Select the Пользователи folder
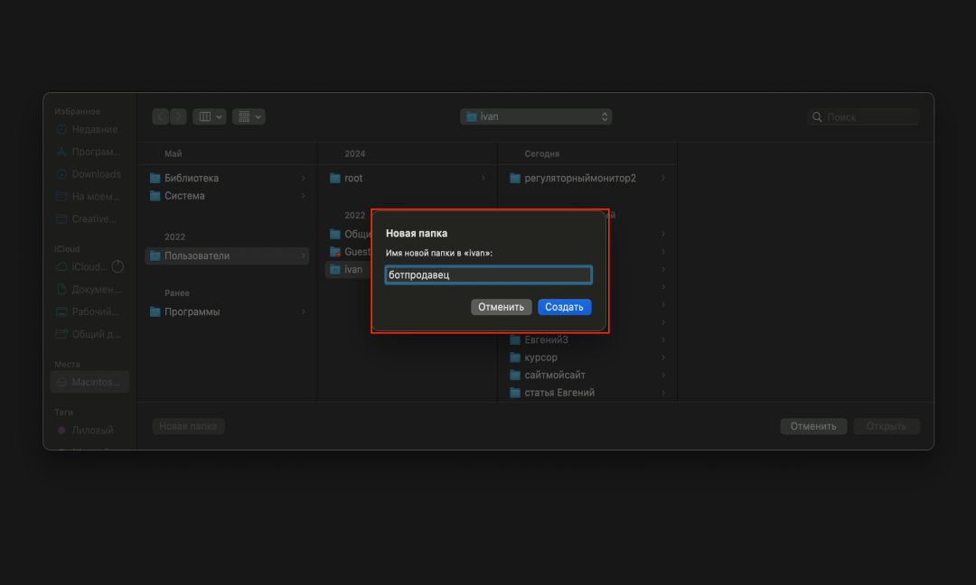976x585 pixels. [x=196, y=256]
